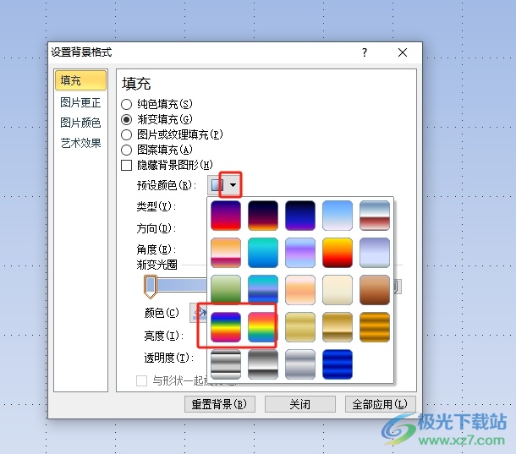This screenshot has height=454, width=516.
Task: Click the gradient stops color bar
Action: click(181, 285)
